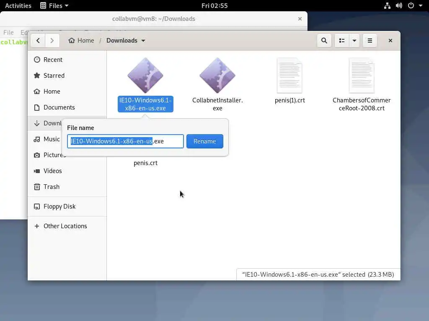The width and height of the screenshot is (429, 321).
Task: Click the CollabnetInstaller.exe file name label
Action: click(217, 104)
